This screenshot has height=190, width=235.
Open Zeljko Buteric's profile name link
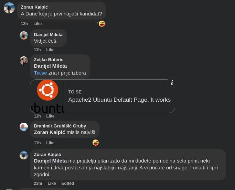point(49,60)
